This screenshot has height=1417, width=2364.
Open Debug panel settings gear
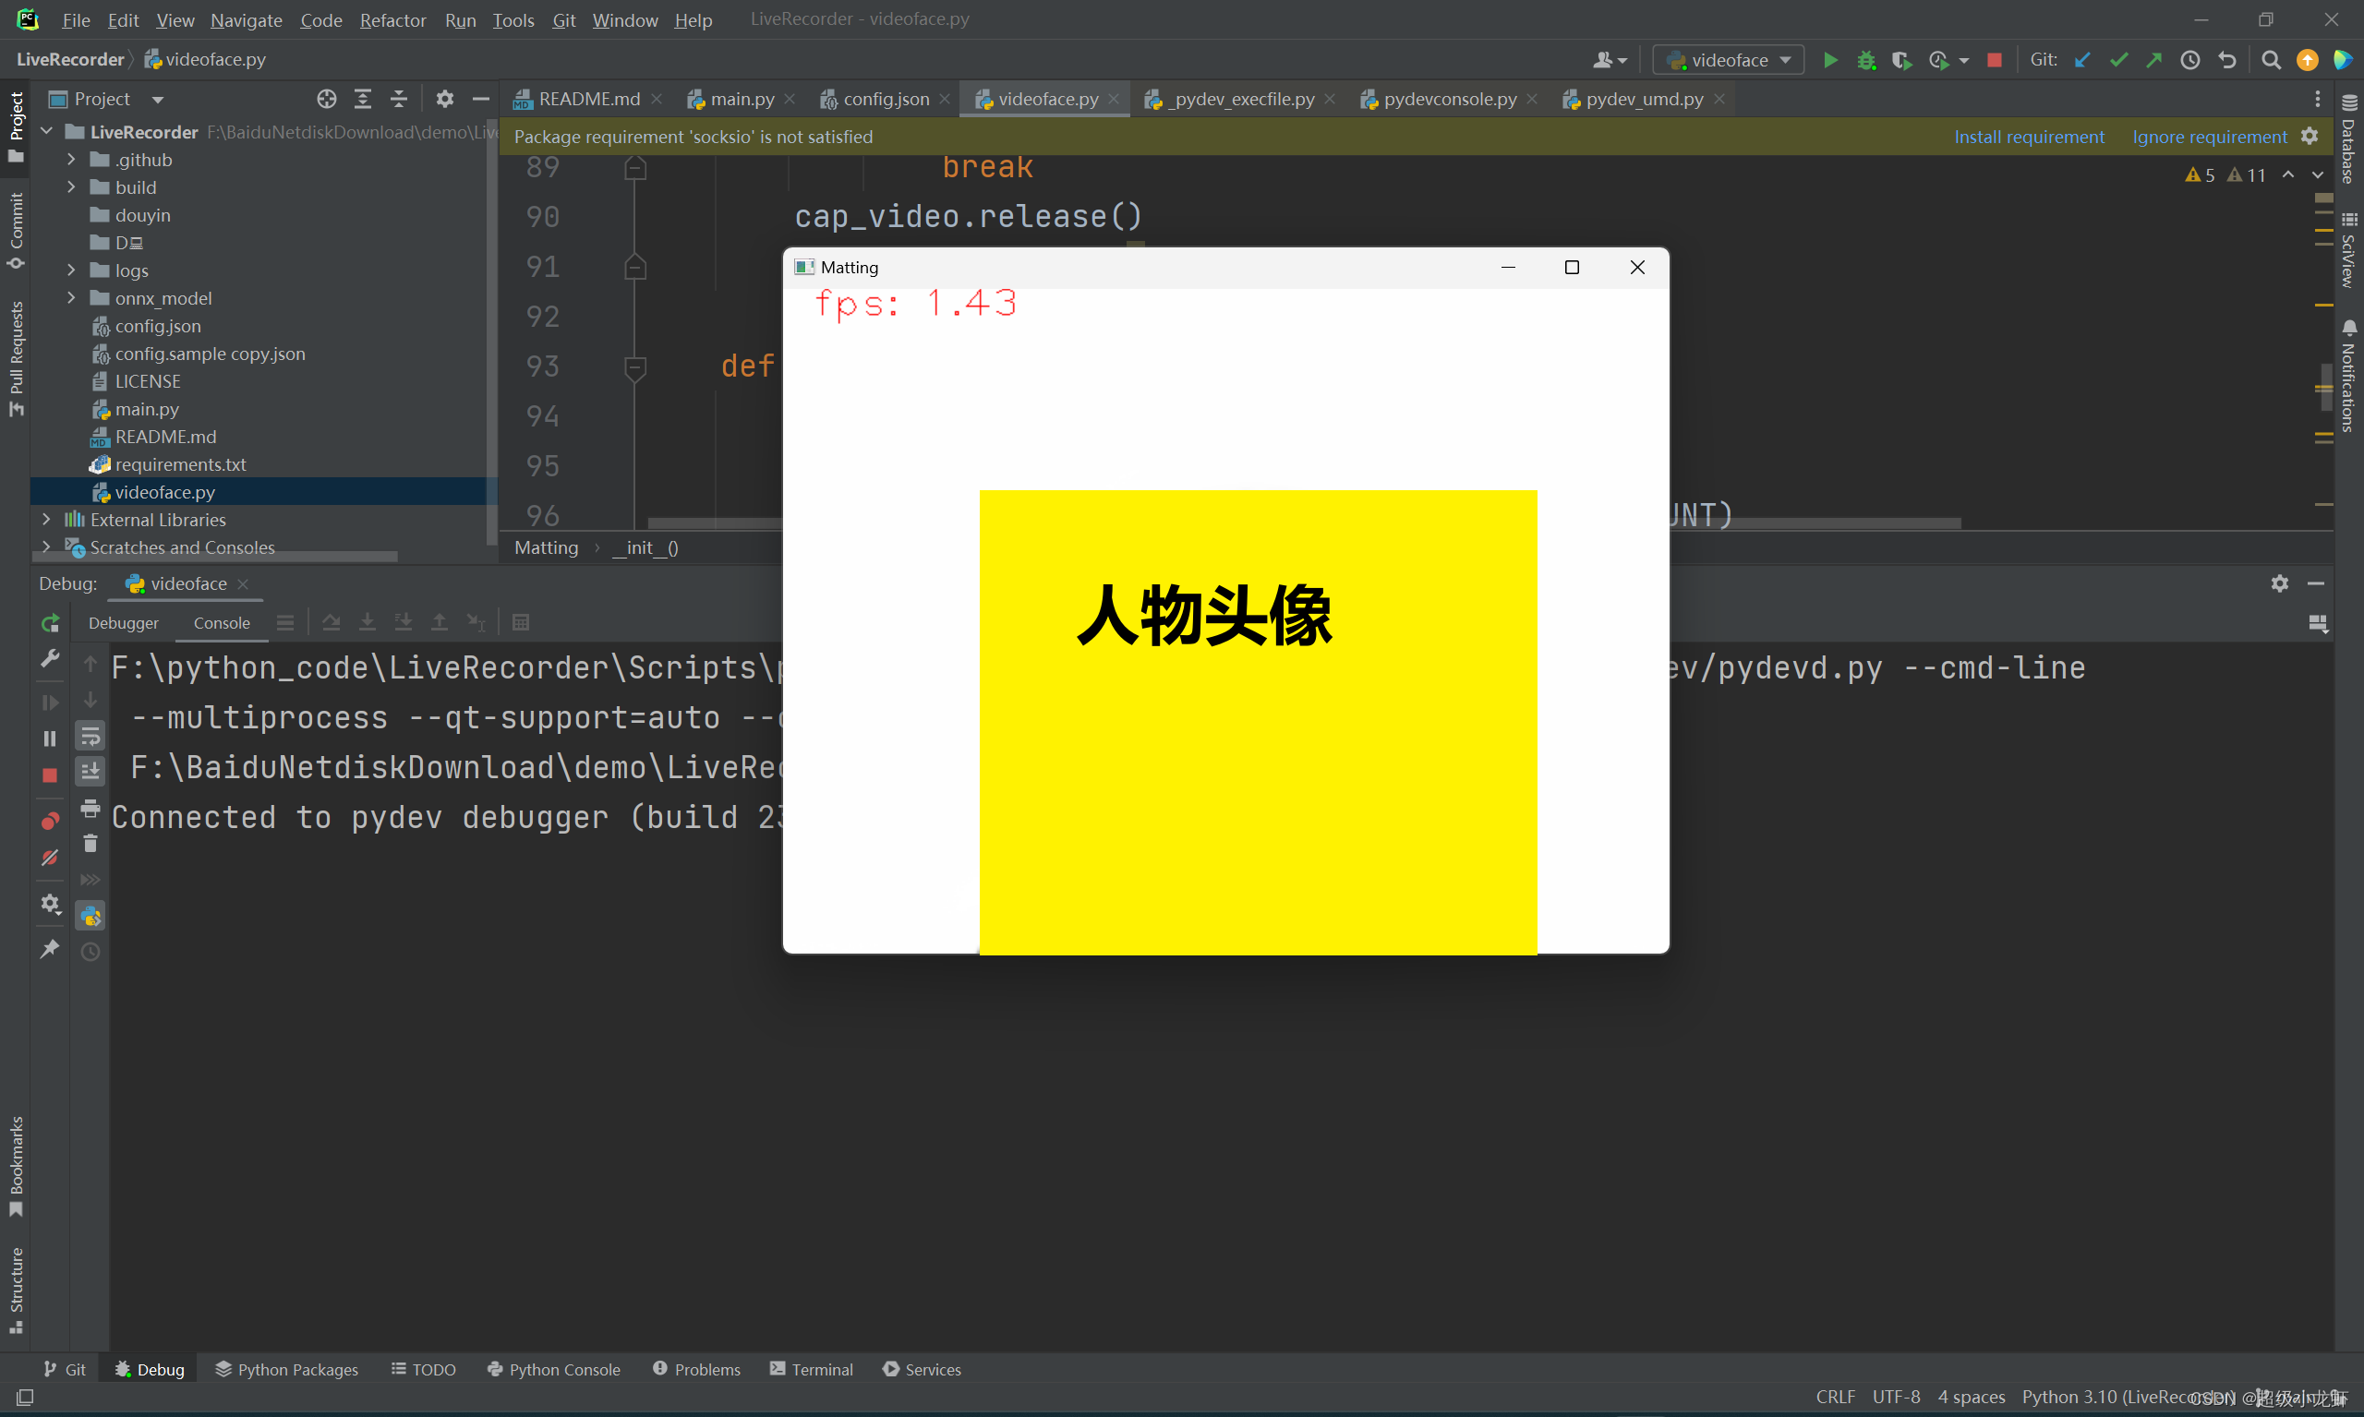click(2280, 583)
